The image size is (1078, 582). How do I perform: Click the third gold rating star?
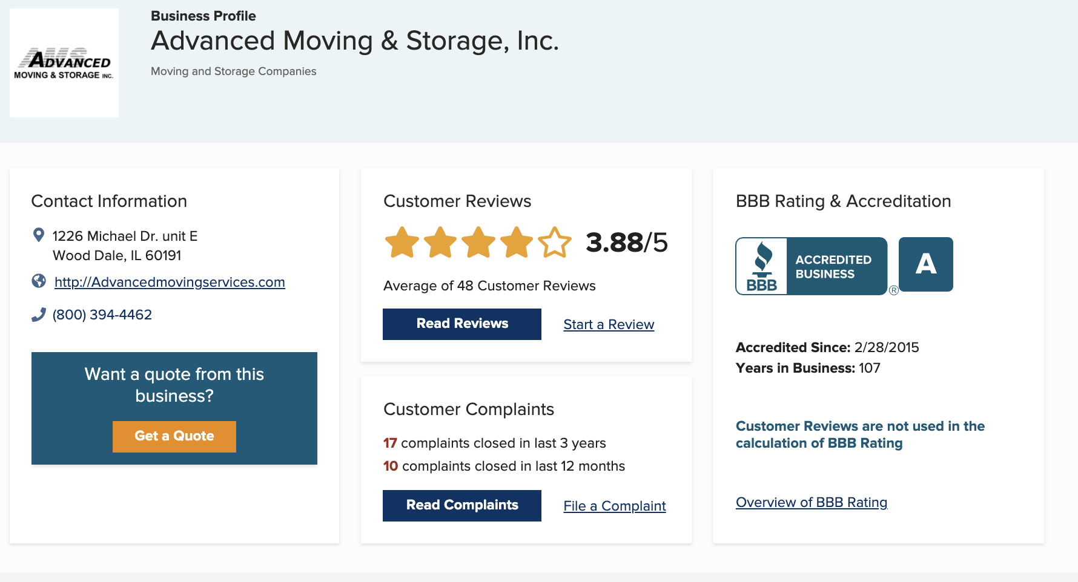478,243
